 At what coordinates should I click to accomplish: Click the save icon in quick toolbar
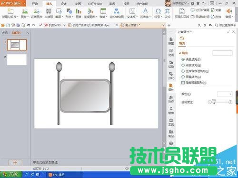click(8, 25)
